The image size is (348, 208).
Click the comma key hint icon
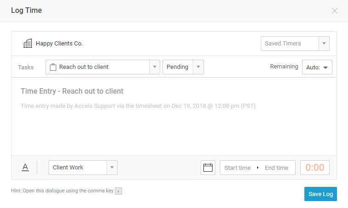[x=118, y=191]
